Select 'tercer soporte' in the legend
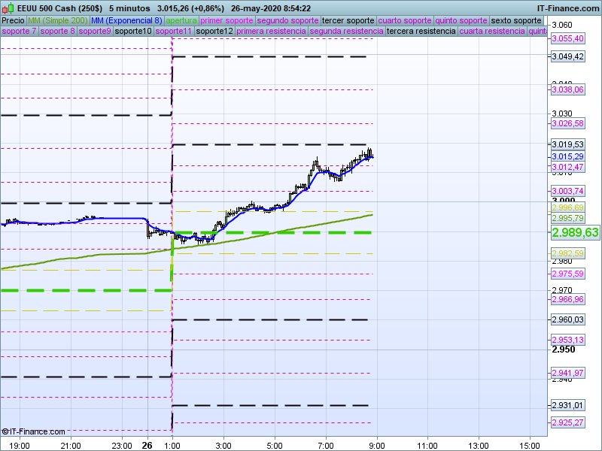The width and height of the screenshot is (602, 451). pyautogui.click(x=347, y=20)
